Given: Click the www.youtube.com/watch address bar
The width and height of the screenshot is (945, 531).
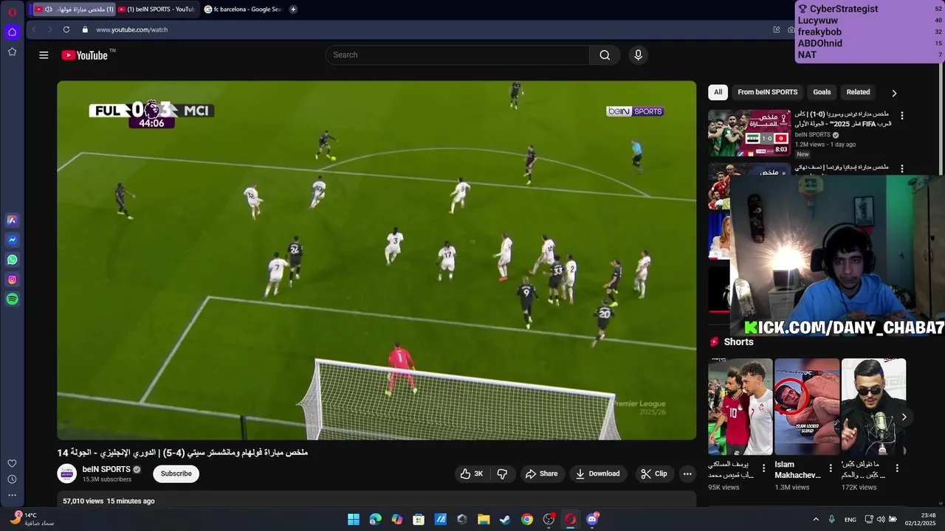Looking at the screenshot, I should tap(131, 29).
